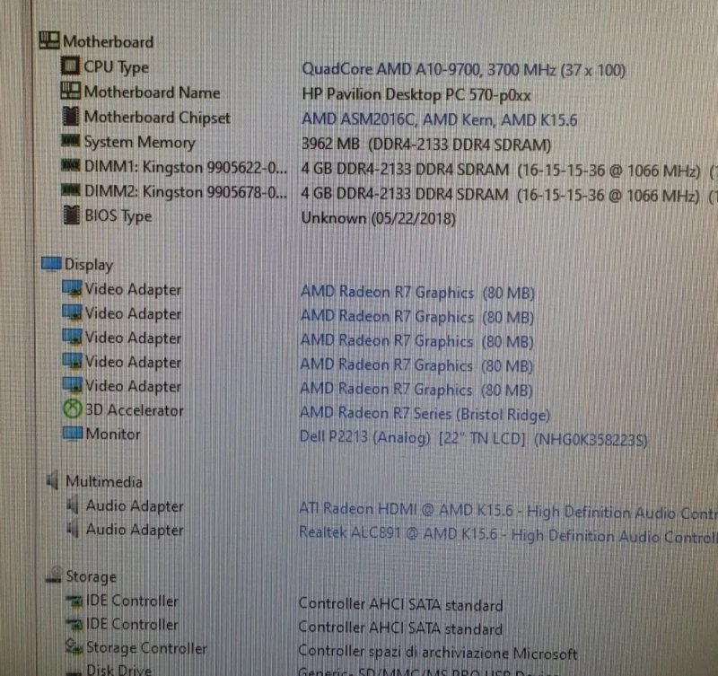
Task: Open the ATI Radeon HDMI audio link
Action: click(x=508, y=511)
